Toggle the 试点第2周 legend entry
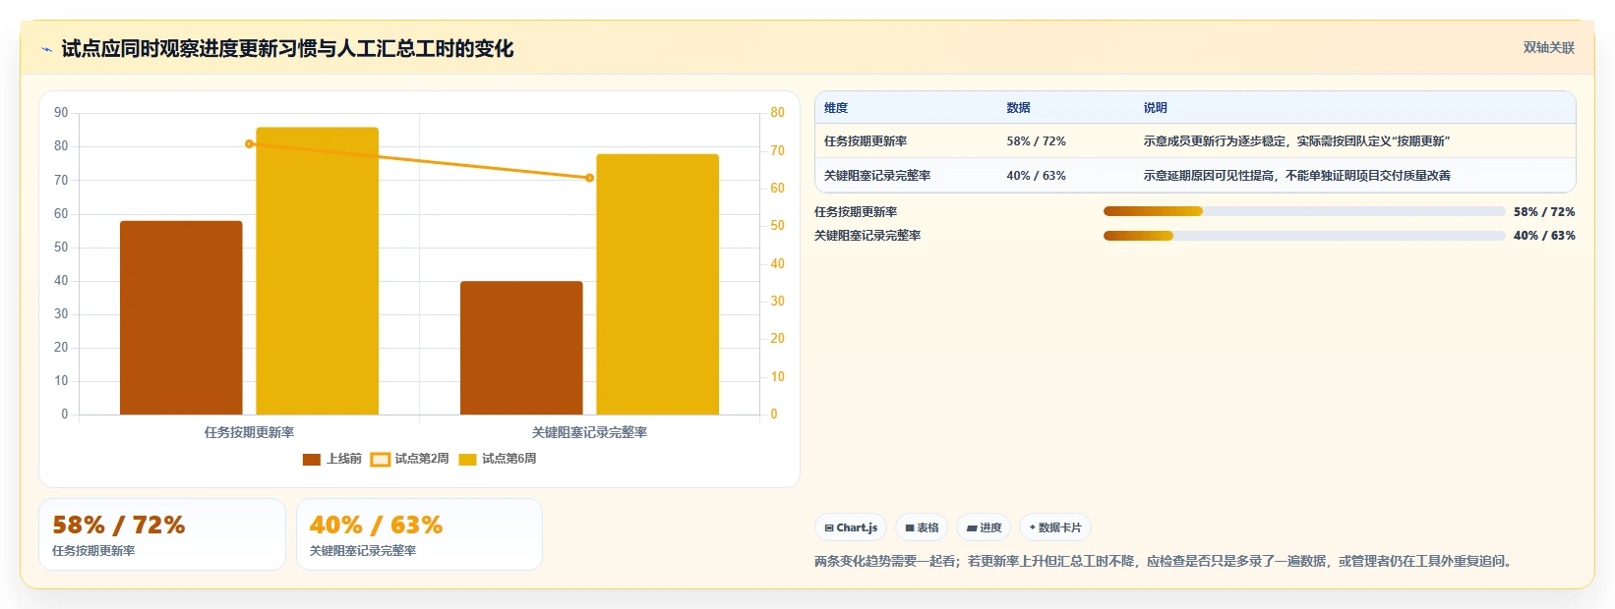Viewport: 1615px width, 609px height. click(x=409, y=459)
